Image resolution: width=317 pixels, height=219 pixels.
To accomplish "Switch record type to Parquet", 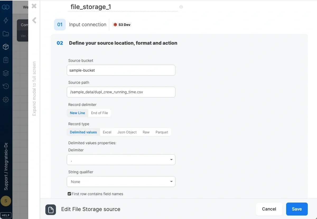I will (162, 132).
